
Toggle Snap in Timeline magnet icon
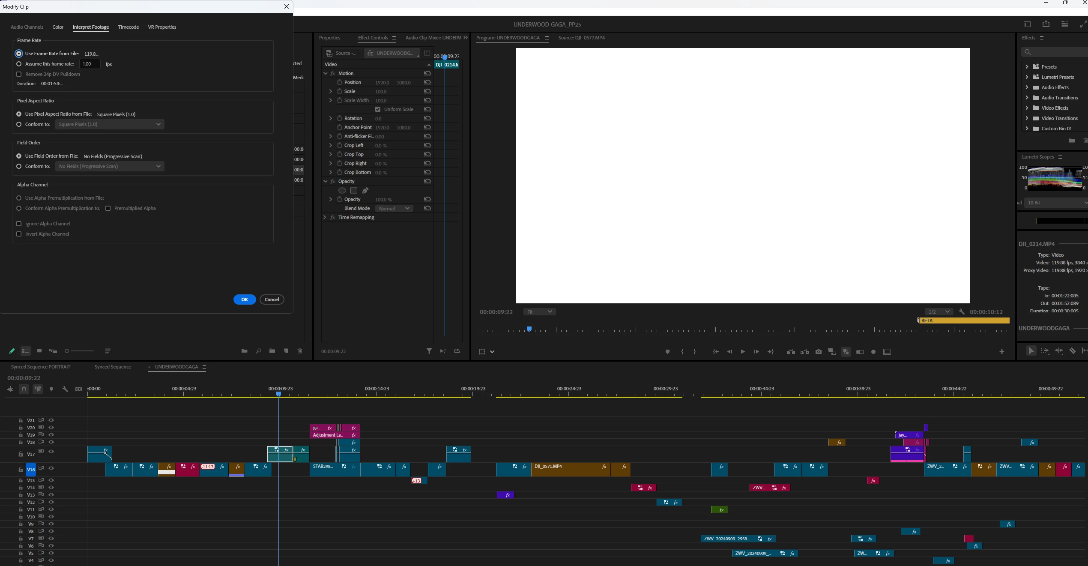tap(24, 389)
